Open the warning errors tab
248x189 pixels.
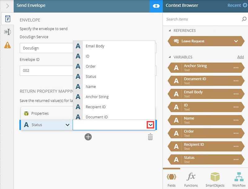(7, 45)
